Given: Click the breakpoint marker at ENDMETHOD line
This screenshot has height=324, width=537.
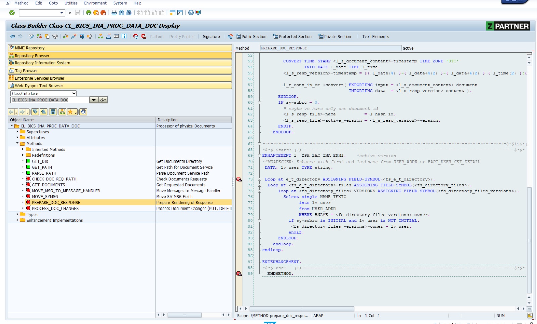Looking at the screenshot, I should (239, 274).
